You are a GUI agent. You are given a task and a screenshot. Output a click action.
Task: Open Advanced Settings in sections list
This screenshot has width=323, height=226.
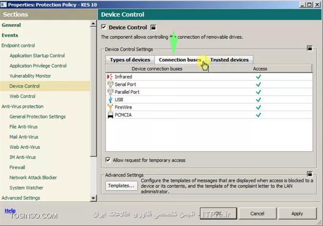[21, 198]
